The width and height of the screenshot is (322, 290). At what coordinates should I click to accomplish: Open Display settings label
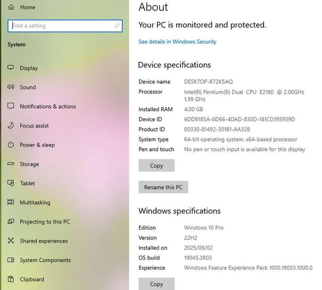(x=29, y=68)
